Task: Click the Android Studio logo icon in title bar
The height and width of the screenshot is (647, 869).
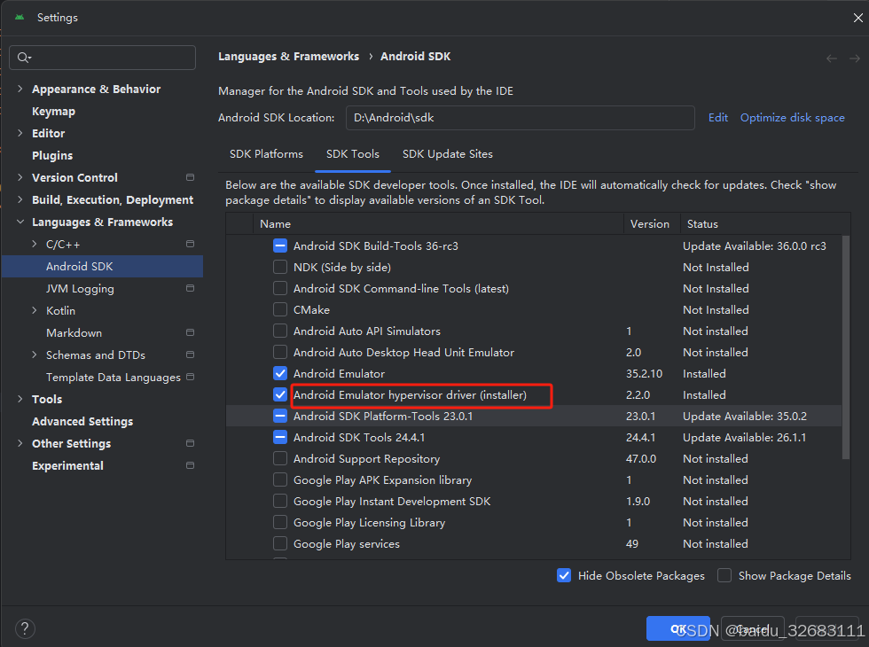Action: click(x=20, y=17)
